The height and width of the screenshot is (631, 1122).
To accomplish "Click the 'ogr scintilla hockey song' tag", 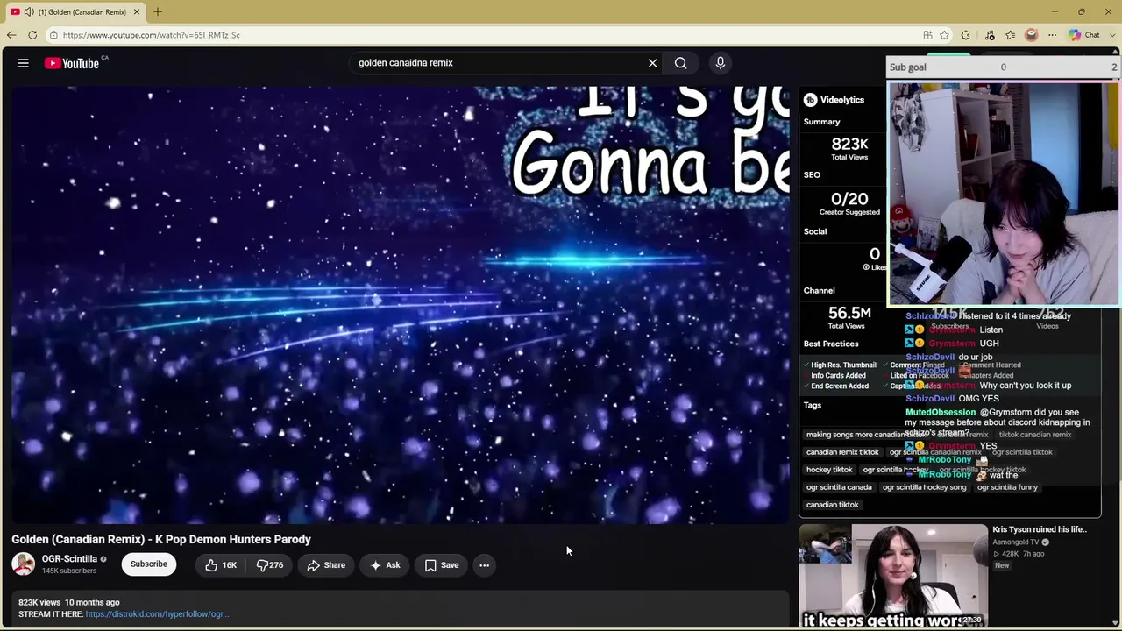I will click(x=925, y=487).
